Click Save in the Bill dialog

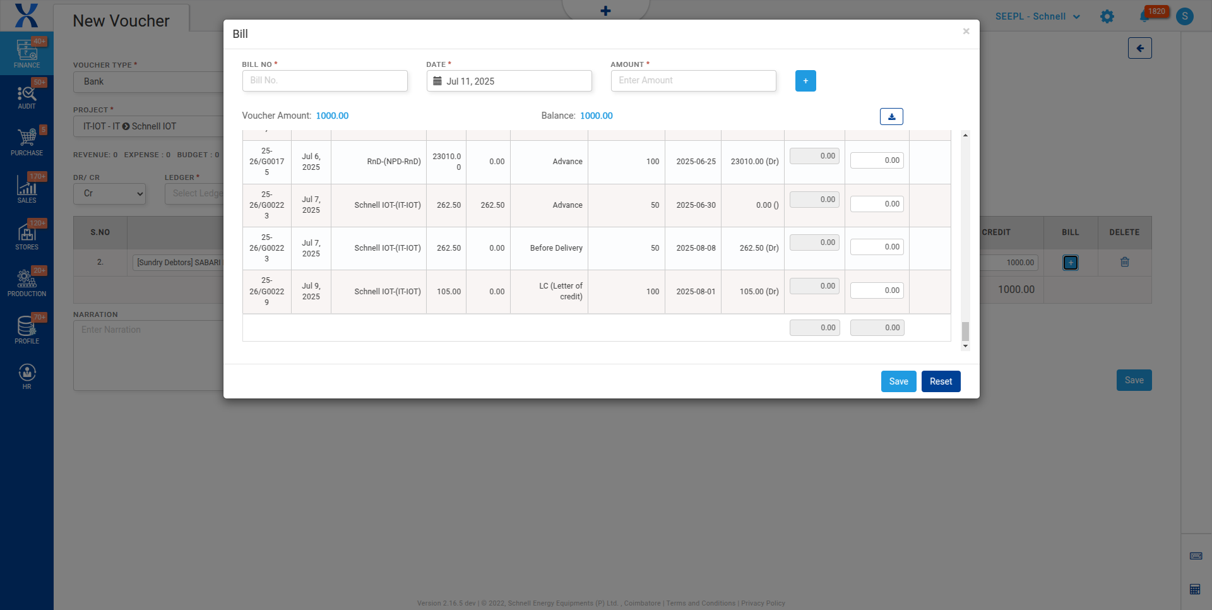click(x=898, y=381)
